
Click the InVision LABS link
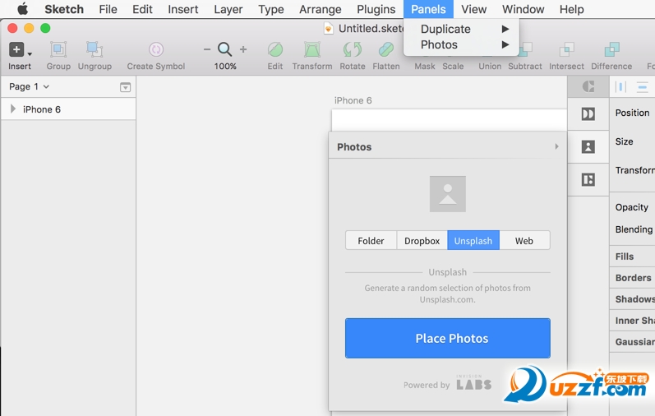[x=473, y=382]
